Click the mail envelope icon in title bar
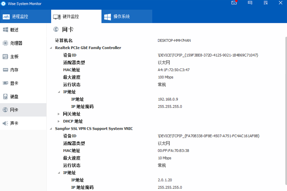287x191 pixels. click(x=234, y=3)
